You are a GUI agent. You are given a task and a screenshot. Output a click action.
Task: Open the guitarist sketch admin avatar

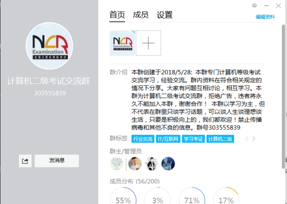point(152,164)
